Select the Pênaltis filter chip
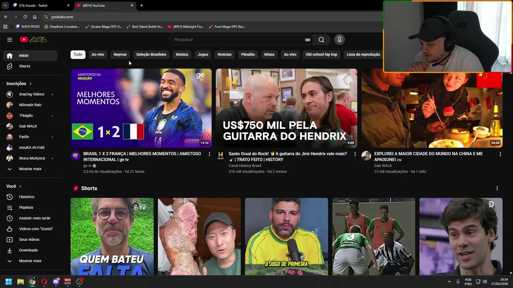Viewport: 513px width, 288px height. click(x=248, y=54)
